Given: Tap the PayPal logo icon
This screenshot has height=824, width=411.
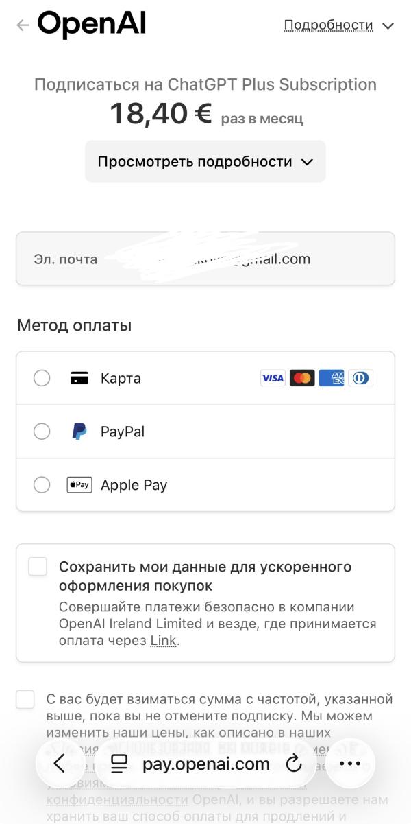Looking at the screenshot, I should pyautogui.click(x=79, y=432).
